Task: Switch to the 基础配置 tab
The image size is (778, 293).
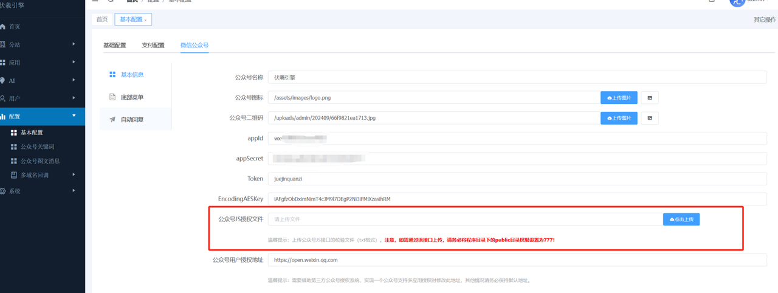Action: click(x=115, y=46)
